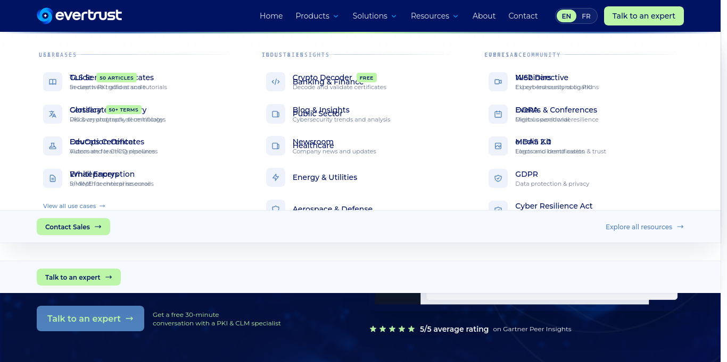Open the Products menu label

312,16
